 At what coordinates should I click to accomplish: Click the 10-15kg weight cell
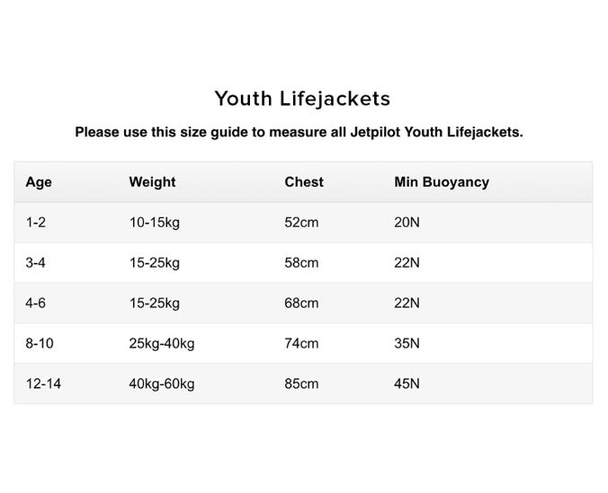click(x=154, y=223)
